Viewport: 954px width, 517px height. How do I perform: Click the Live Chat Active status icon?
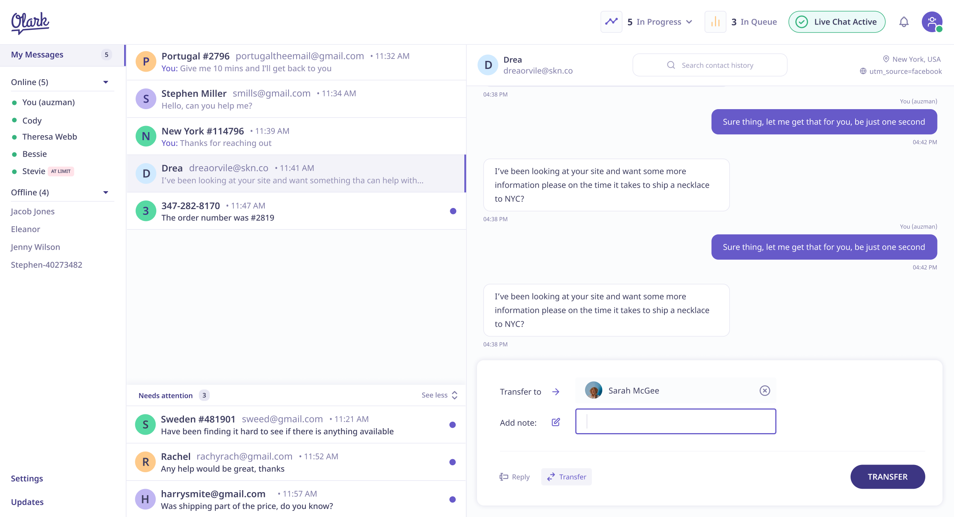(801, 22)
